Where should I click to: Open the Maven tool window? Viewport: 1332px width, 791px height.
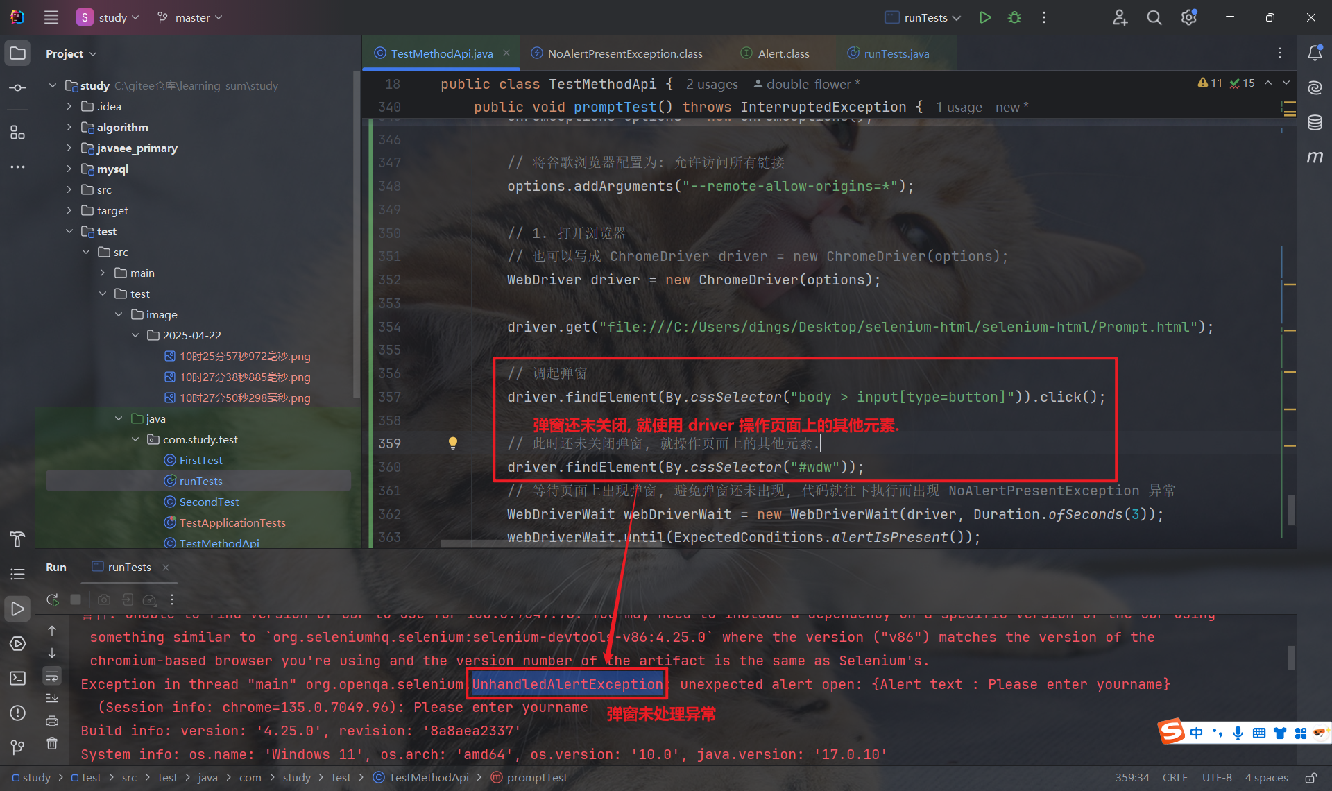pyautogui.click(x=1315, y=158)
